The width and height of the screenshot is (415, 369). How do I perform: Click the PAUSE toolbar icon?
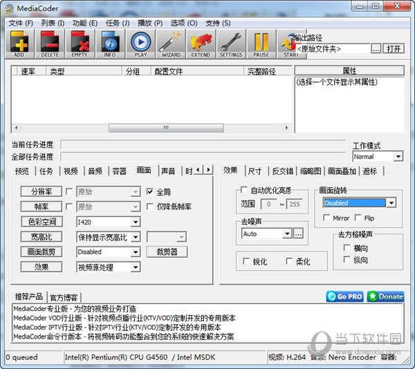261,44
